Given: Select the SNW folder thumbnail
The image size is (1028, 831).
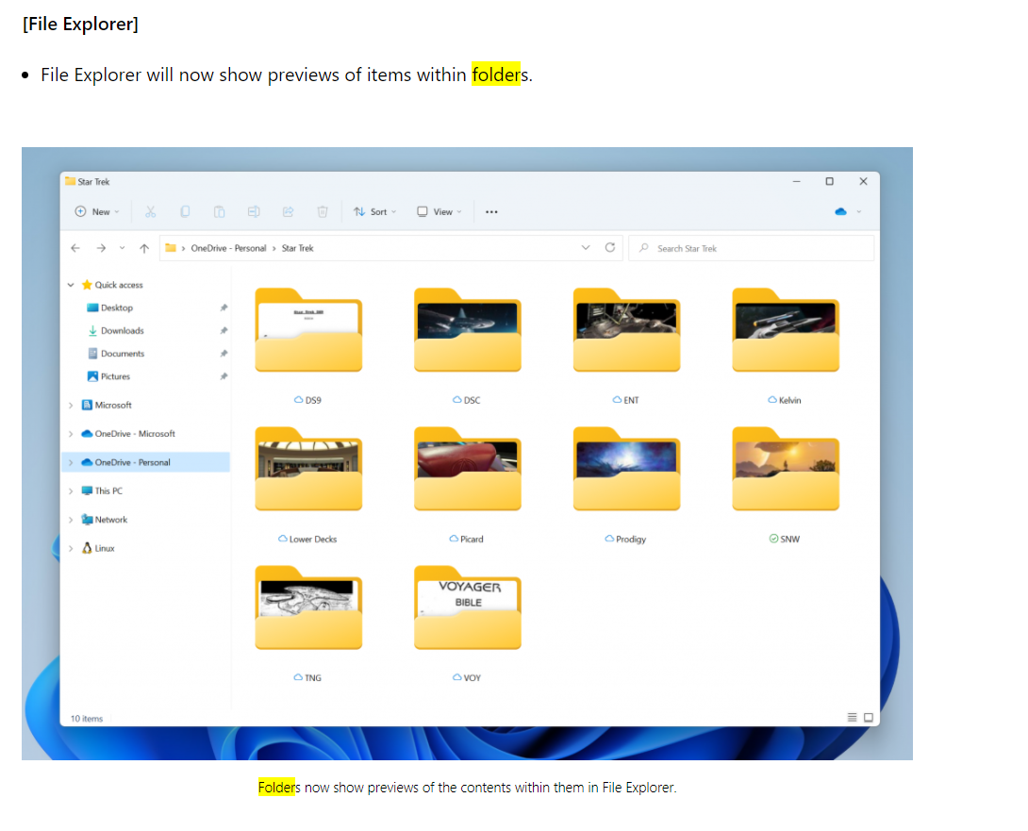Looking at the screenshot, I should click(x=786, y=469).
